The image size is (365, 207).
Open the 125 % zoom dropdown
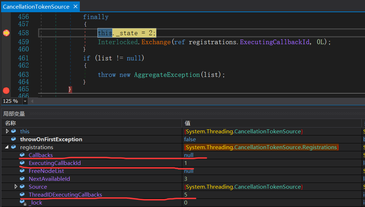point(25,101)
